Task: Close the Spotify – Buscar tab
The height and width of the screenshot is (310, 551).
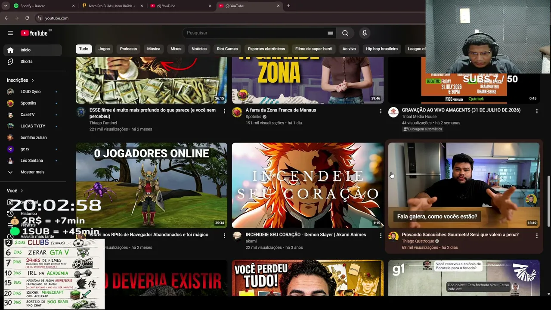Action: click(x=73, y=6)
